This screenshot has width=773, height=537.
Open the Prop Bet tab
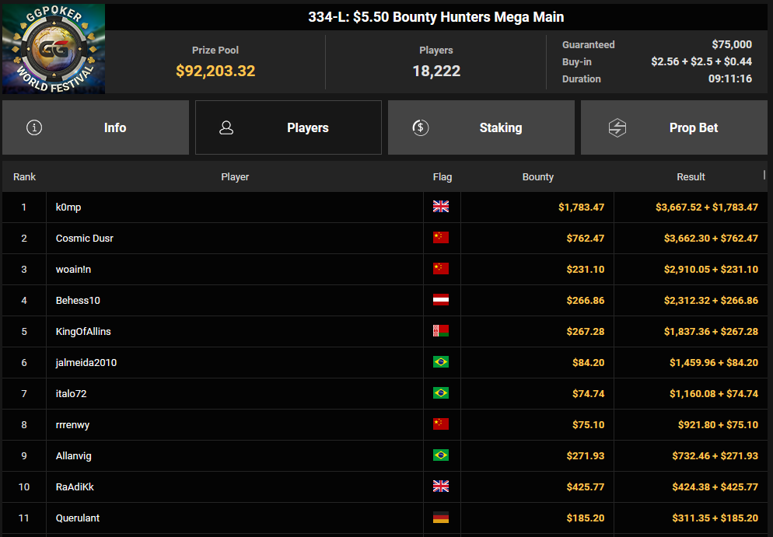674,127
